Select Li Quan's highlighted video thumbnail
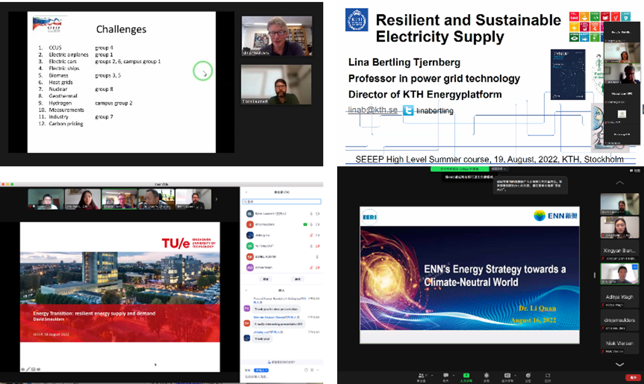 [619, 273]
